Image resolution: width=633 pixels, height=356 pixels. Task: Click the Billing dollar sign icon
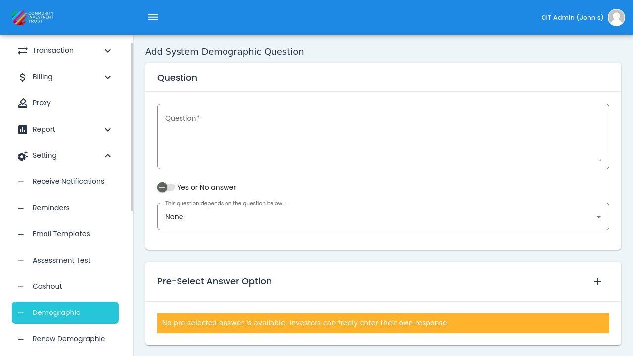click(23, 77)
